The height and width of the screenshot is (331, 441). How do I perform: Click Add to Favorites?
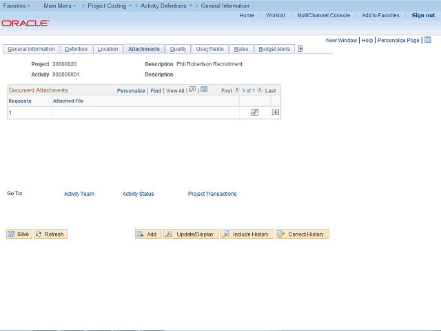380,15
